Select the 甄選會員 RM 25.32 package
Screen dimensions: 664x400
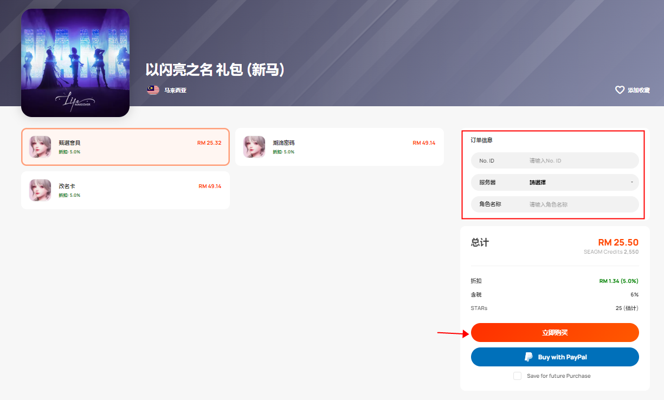[x=125, y=147]
